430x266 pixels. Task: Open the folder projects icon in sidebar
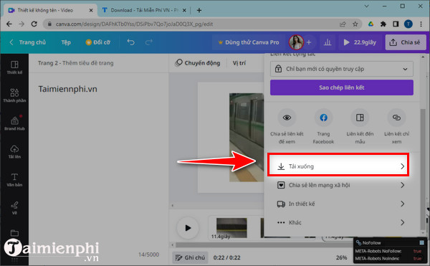[14, 233]
